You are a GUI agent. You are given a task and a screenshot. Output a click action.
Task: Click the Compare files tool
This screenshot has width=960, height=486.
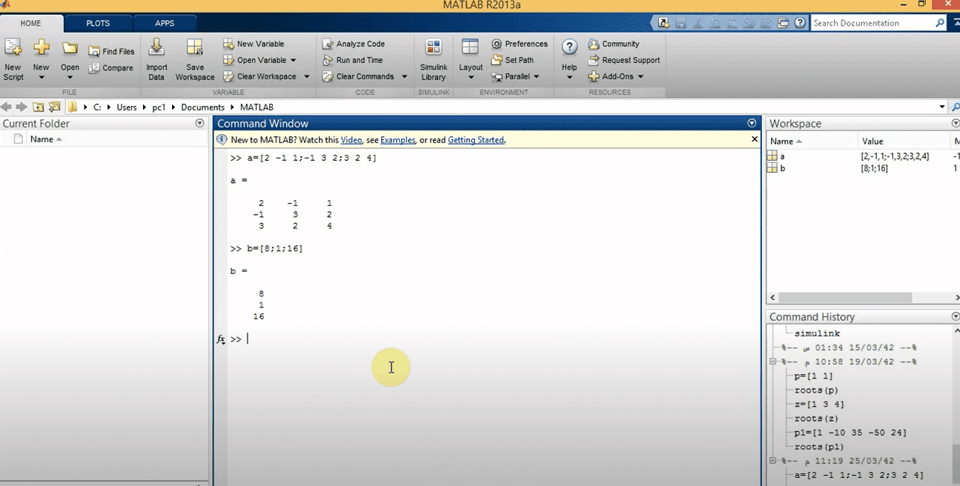tap(111, 68)
